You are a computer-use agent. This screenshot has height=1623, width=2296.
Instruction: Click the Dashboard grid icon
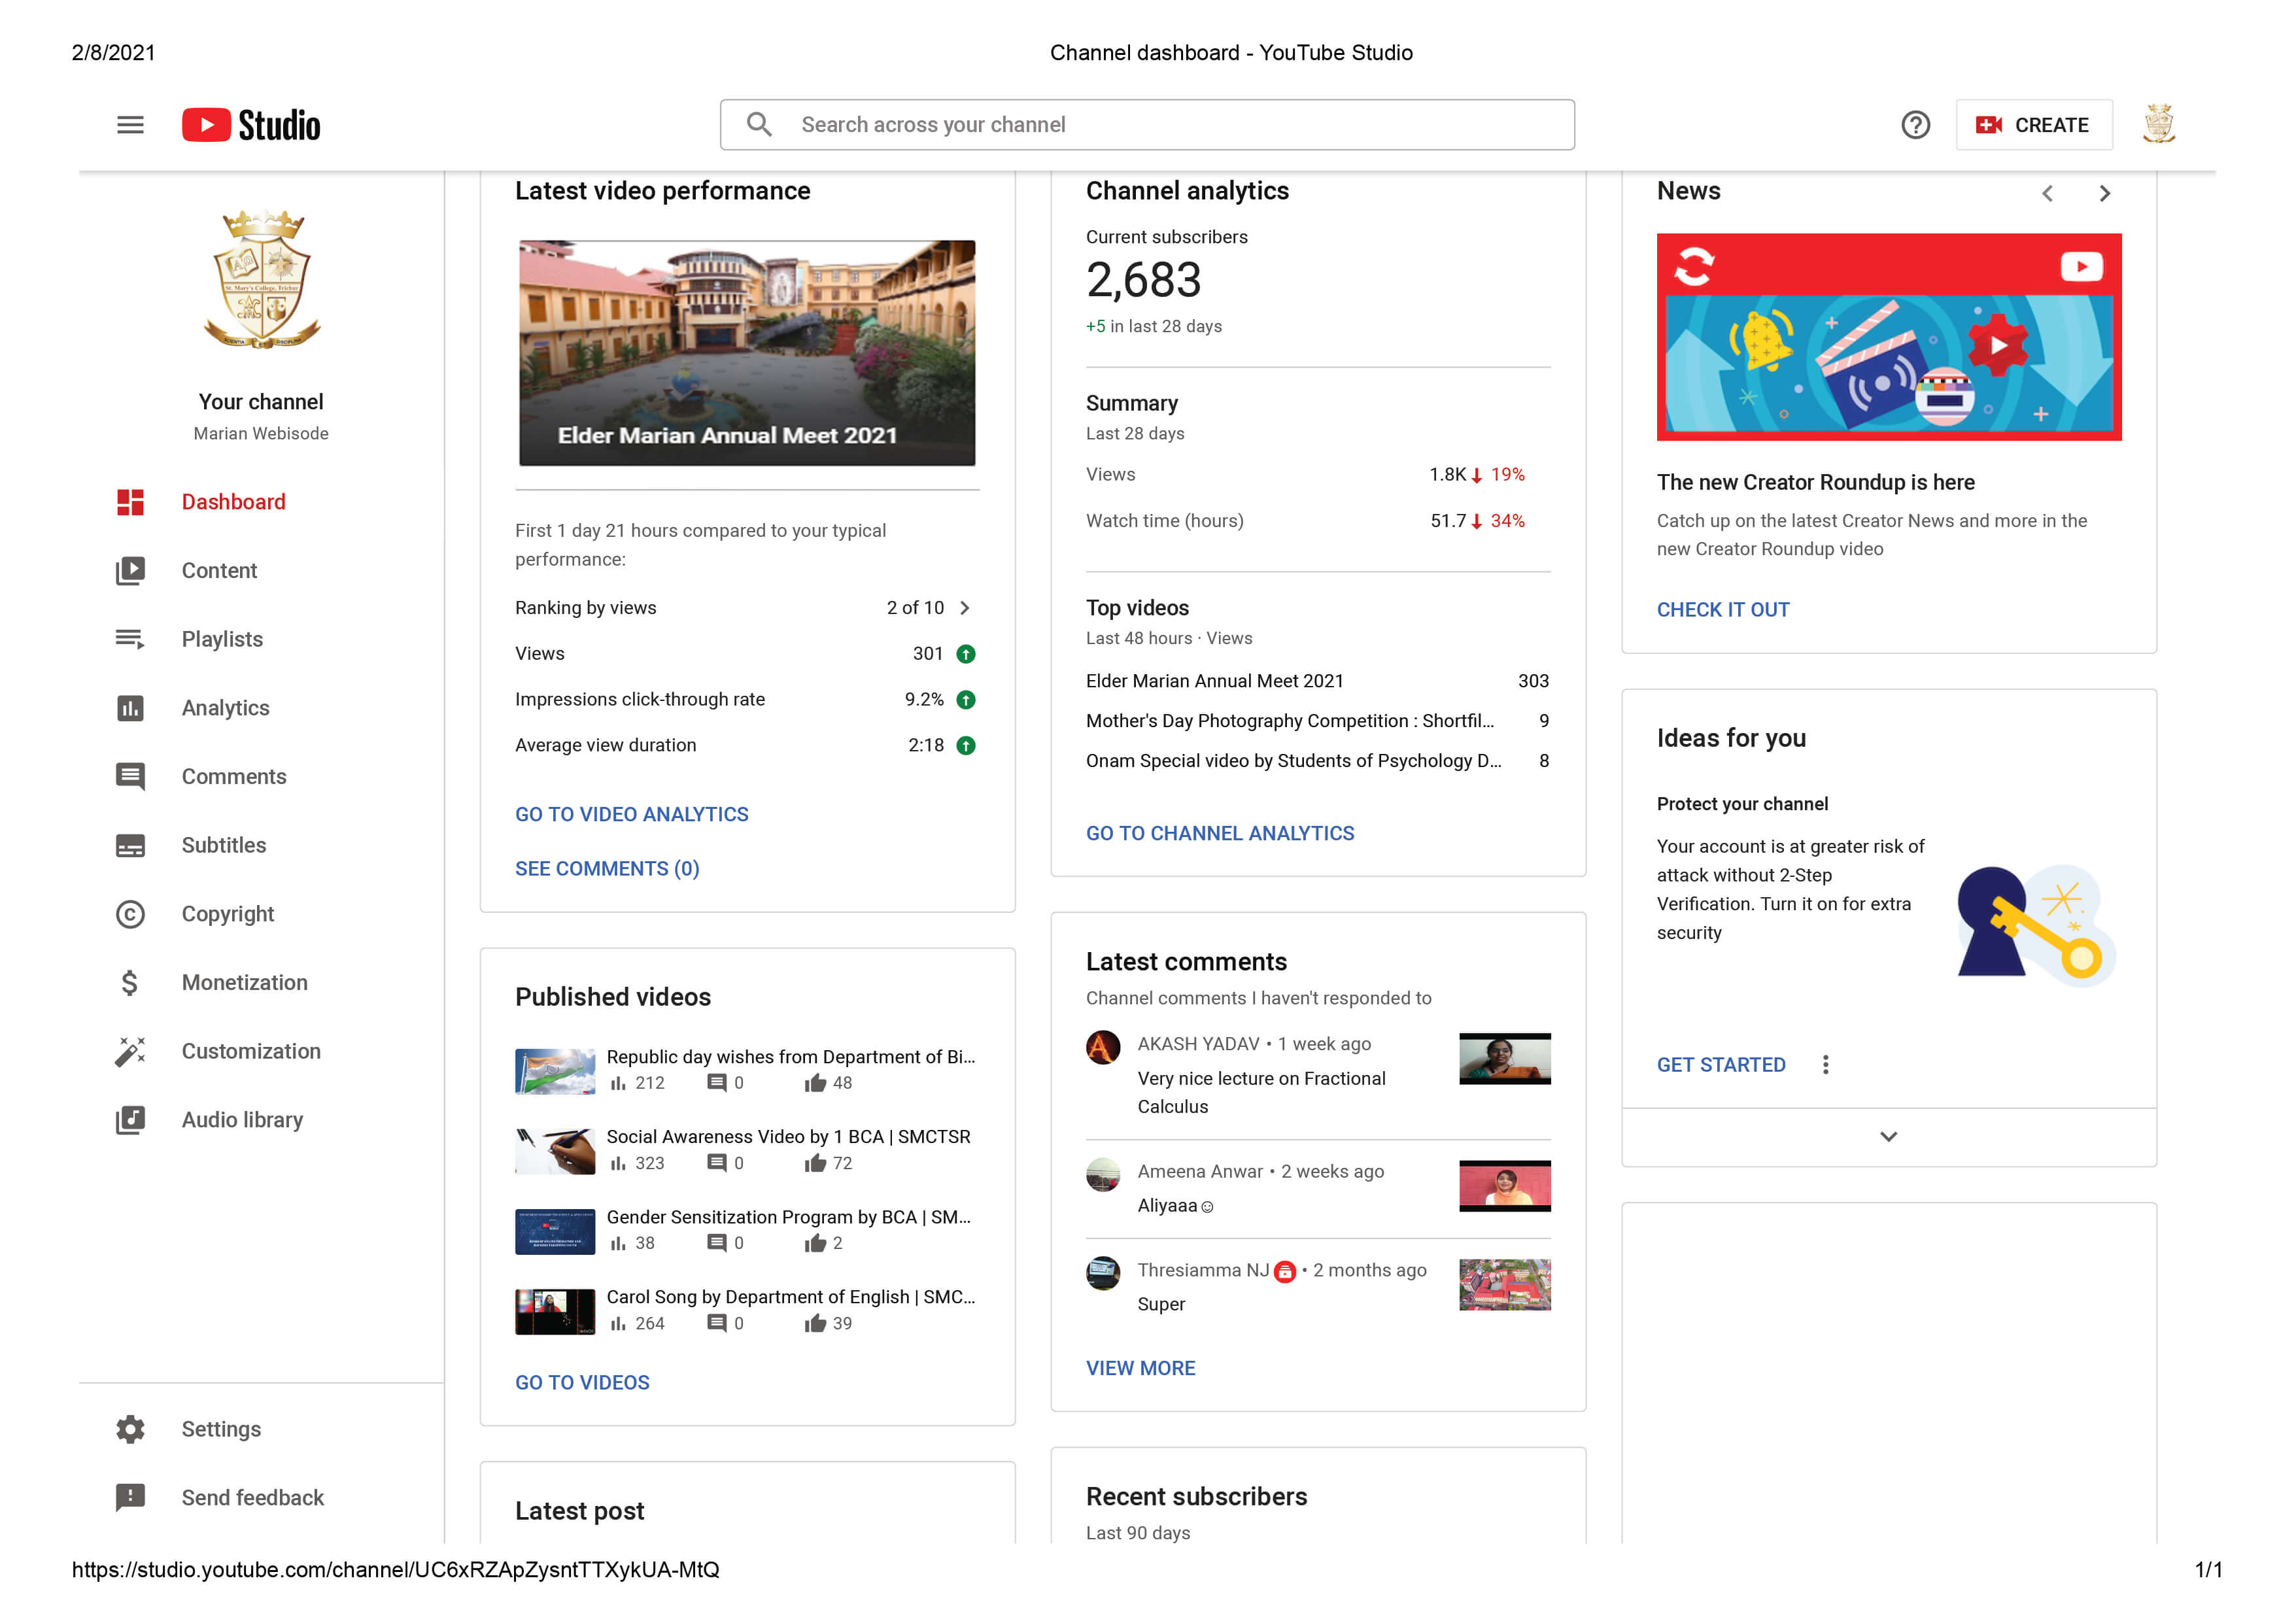coord(130,502)
